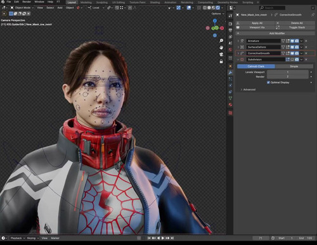The width and height of the screenshot is (317, 245).
Task: Toggle the SurfaceDeform modifier viewport display
Action: (292, 47)
